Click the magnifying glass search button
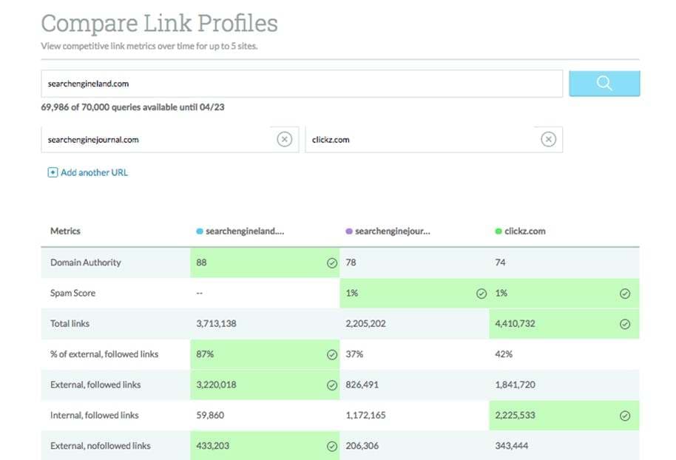 pos(604,84)
